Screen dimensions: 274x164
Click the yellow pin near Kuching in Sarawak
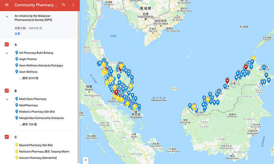[194, 107]
